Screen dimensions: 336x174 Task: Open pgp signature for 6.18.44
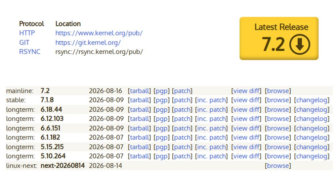162,109
